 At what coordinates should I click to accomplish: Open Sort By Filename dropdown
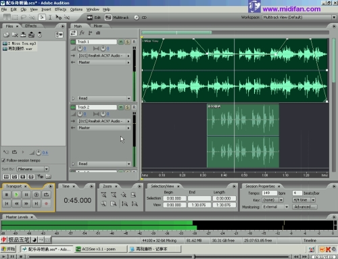pyautogui.click(x=32, y=169)
